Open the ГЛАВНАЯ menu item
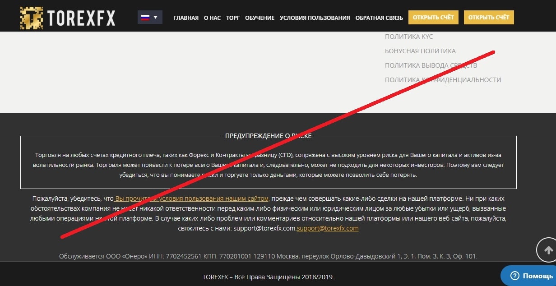Screen dimensions: 556x286 tap(185, 18)
